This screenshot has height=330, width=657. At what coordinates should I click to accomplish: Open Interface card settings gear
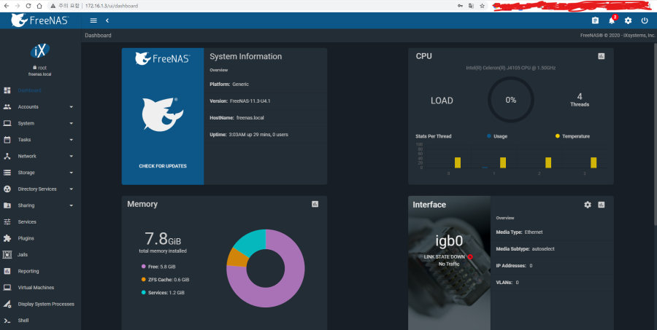588,205
